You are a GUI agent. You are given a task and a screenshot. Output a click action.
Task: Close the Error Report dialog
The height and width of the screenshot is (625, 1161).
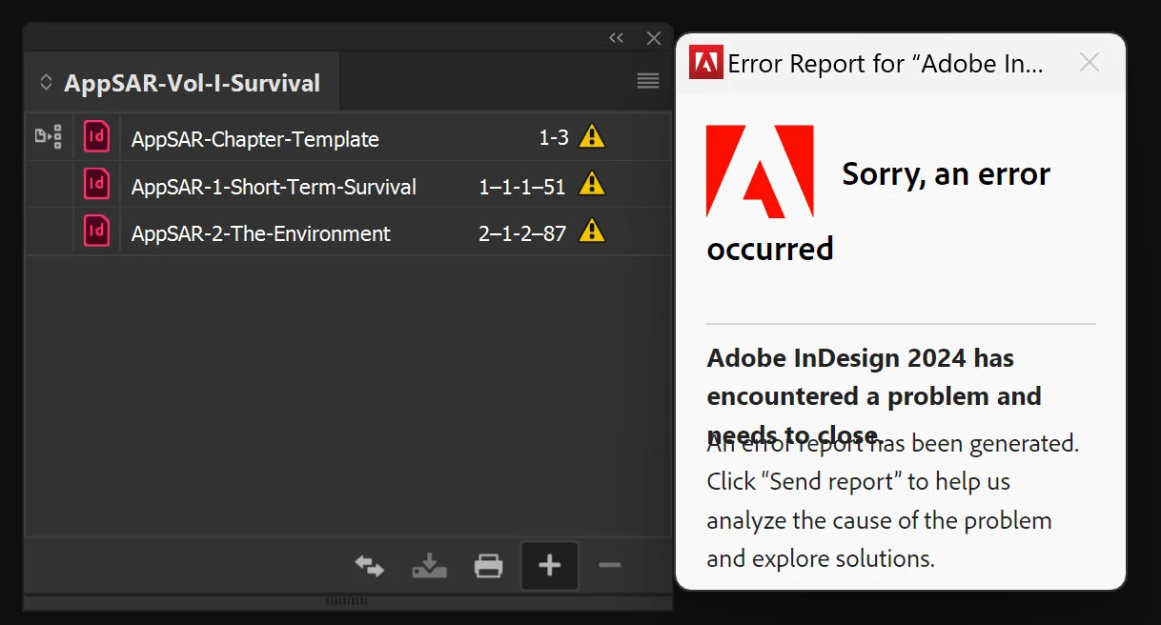tap(1089, 63)
